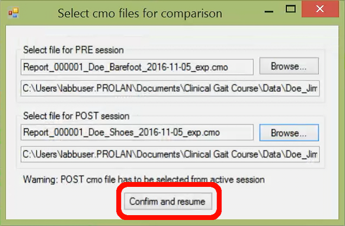
Task: Click the application icon in the title bar
Action: click(x=14, y=13)
